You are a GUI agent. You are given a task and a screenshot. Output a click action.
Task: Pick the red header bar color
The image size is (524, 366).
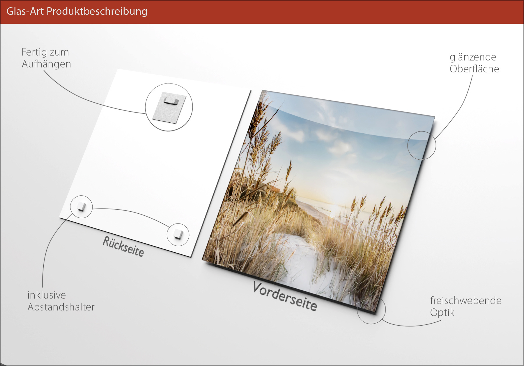(x=320, y=12)
